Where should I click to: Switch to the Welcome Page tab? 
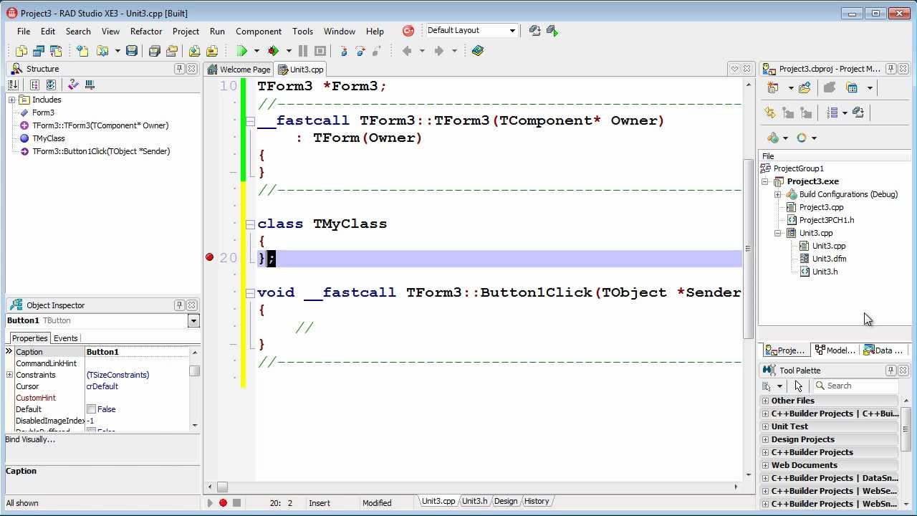(x=239, y=70)
